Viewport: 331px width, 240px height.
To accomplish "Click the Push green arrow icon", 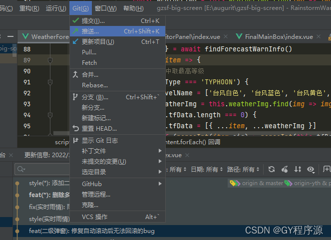I will [x=75, y=31].
